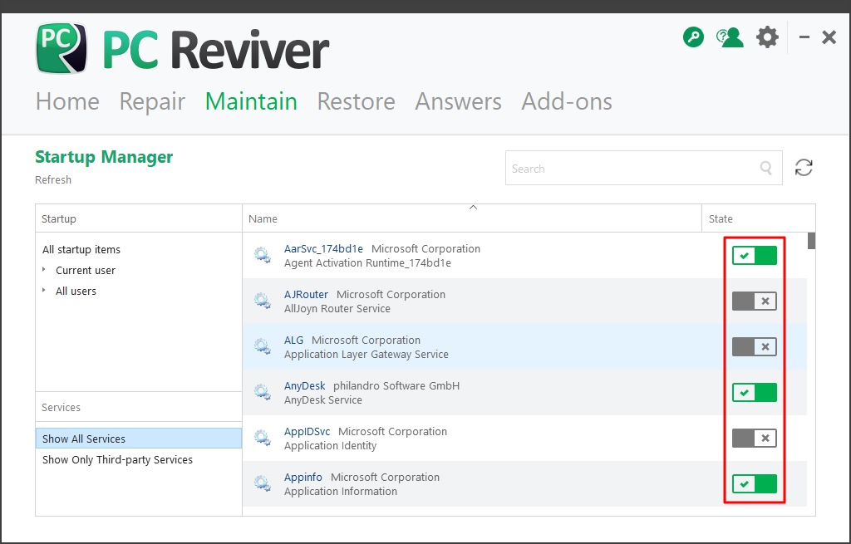Open the license key icon
851x544 pixels.
(693, 37)
